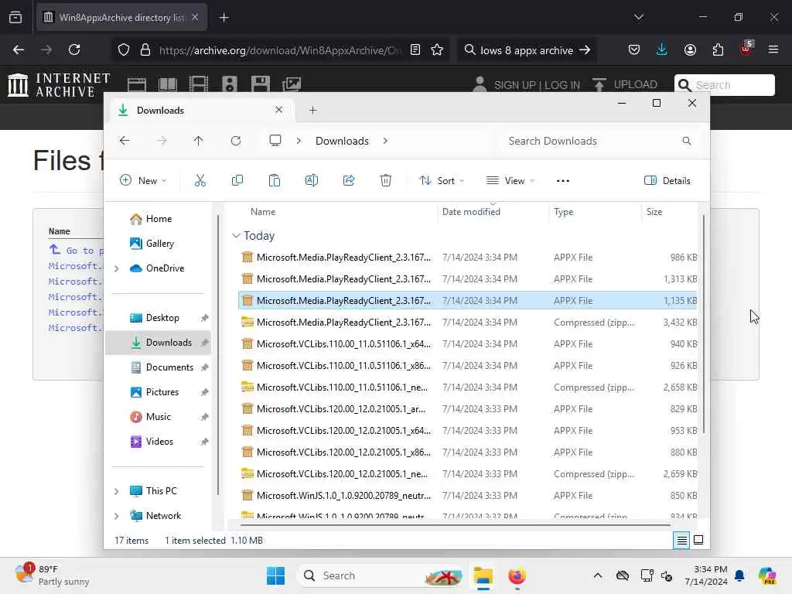The width and height of the screenshot is (792, 594).
Task: Click File Explorer icon in taskbar
Action: [x=483, y=575]
